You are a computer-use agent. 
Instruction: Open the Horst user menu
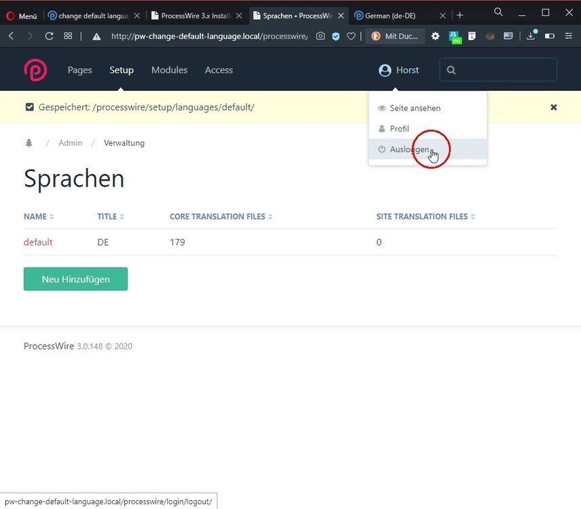(x=398, y=70)
